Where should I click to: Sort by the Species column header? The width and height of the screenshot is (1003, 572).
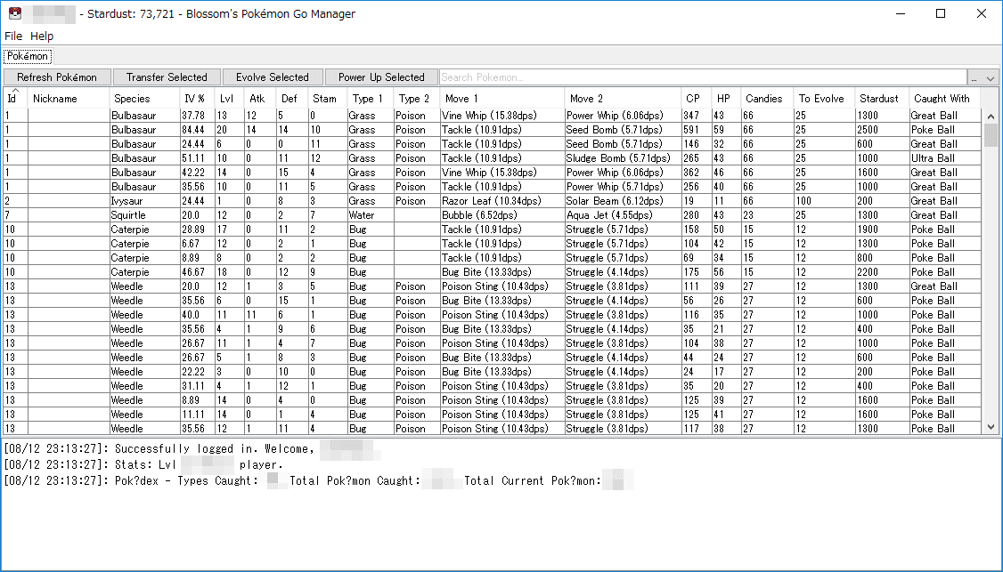(133, 99)
